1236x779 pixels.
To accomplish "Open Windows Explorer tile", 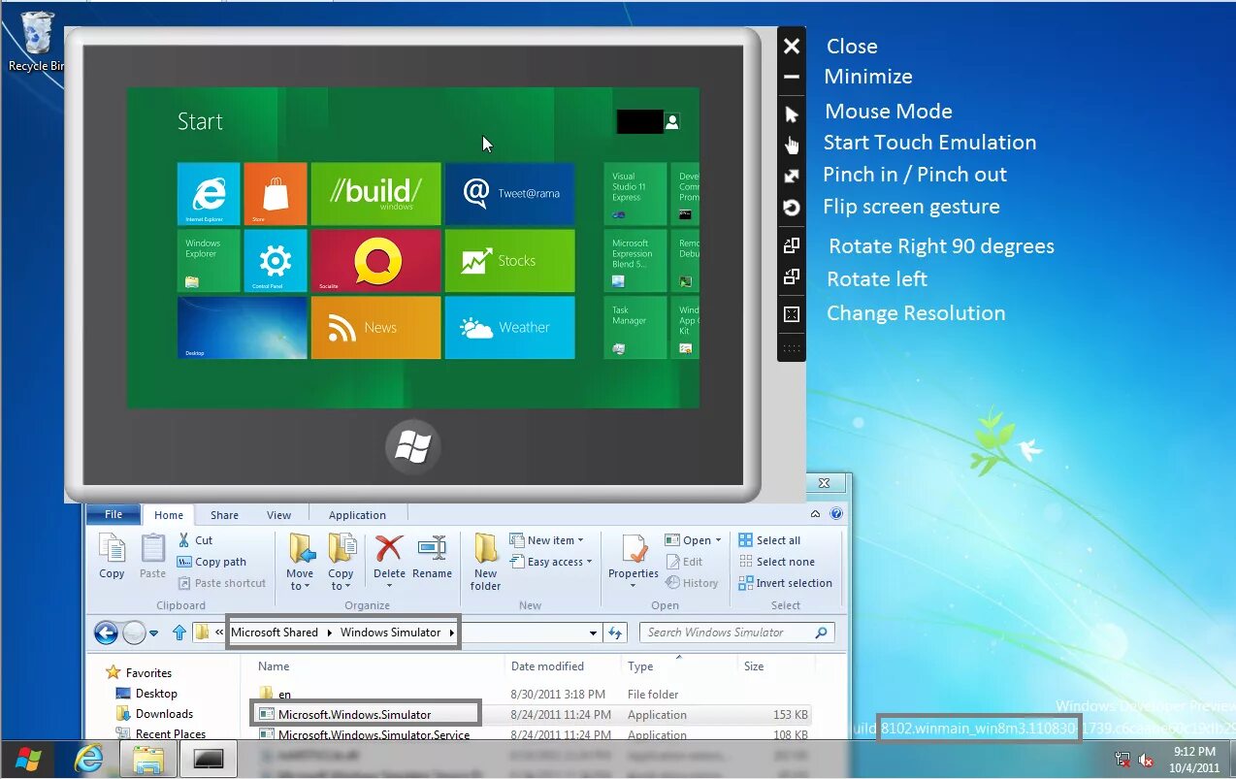I will (209, 261).
